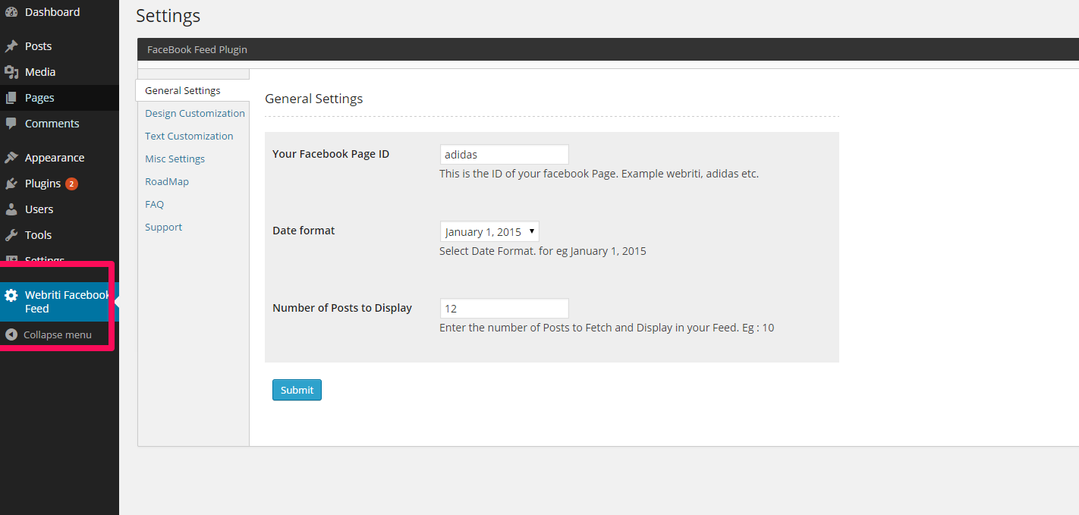Click the Tools wrench icon
This screenshot has width=1079, height=515.
click(x=11, y=235)
